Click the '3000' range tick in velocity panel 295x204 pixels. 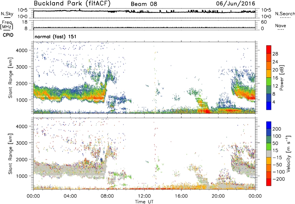[21, 143]
